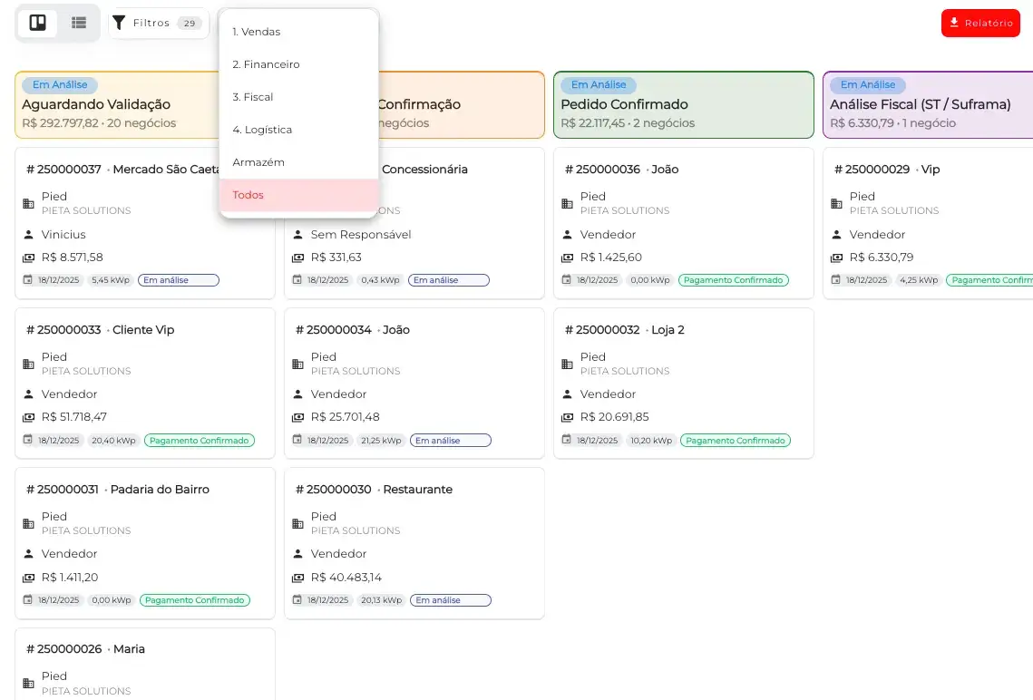Click calendar icon on deal 250000036
This screenshot has height=700, width=1033.
[x=567, y=280]
